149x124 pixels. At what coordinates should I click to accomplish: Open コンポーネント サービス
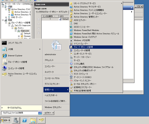click(82, 54)
